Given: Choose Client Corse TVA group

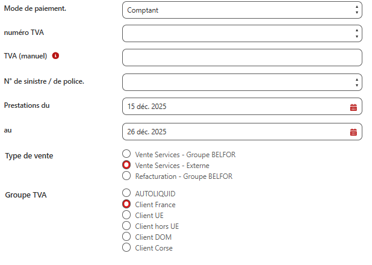Looking at the screenshot, I should [x=126, y=248].
